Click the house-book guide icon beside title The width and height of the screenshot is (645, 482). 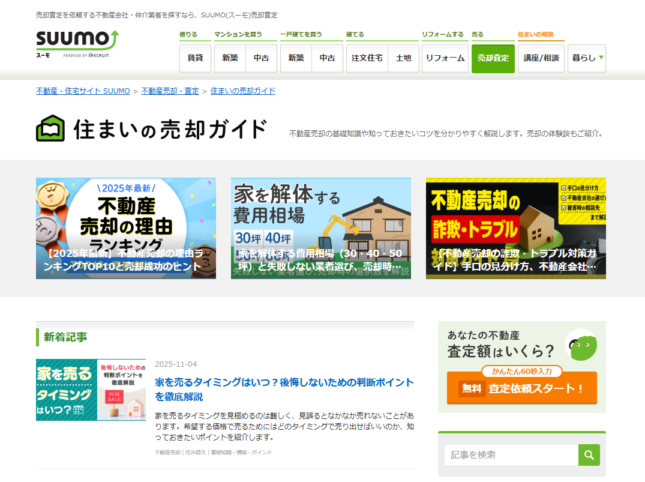tap(50, 128)
